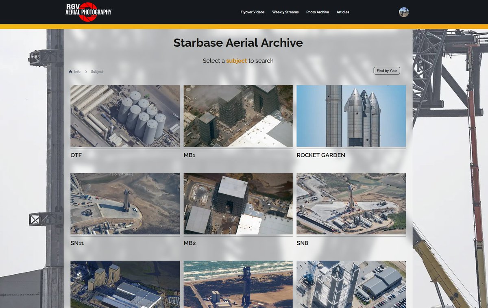Click the ROCKET GARDEN subject title
This screenshot has height=308, width=488.
(x=321, y=155)
